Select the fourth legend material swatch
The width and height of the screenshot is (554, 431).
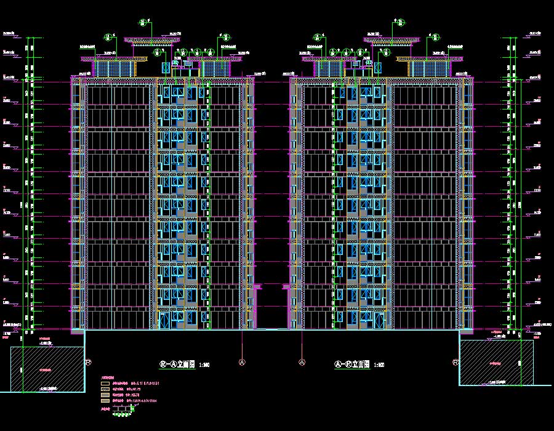[x=105, y=401]
